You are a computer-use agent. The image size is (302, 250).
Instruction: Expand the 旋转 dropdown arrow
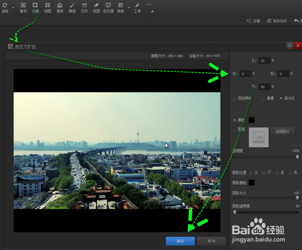[13, 8]
